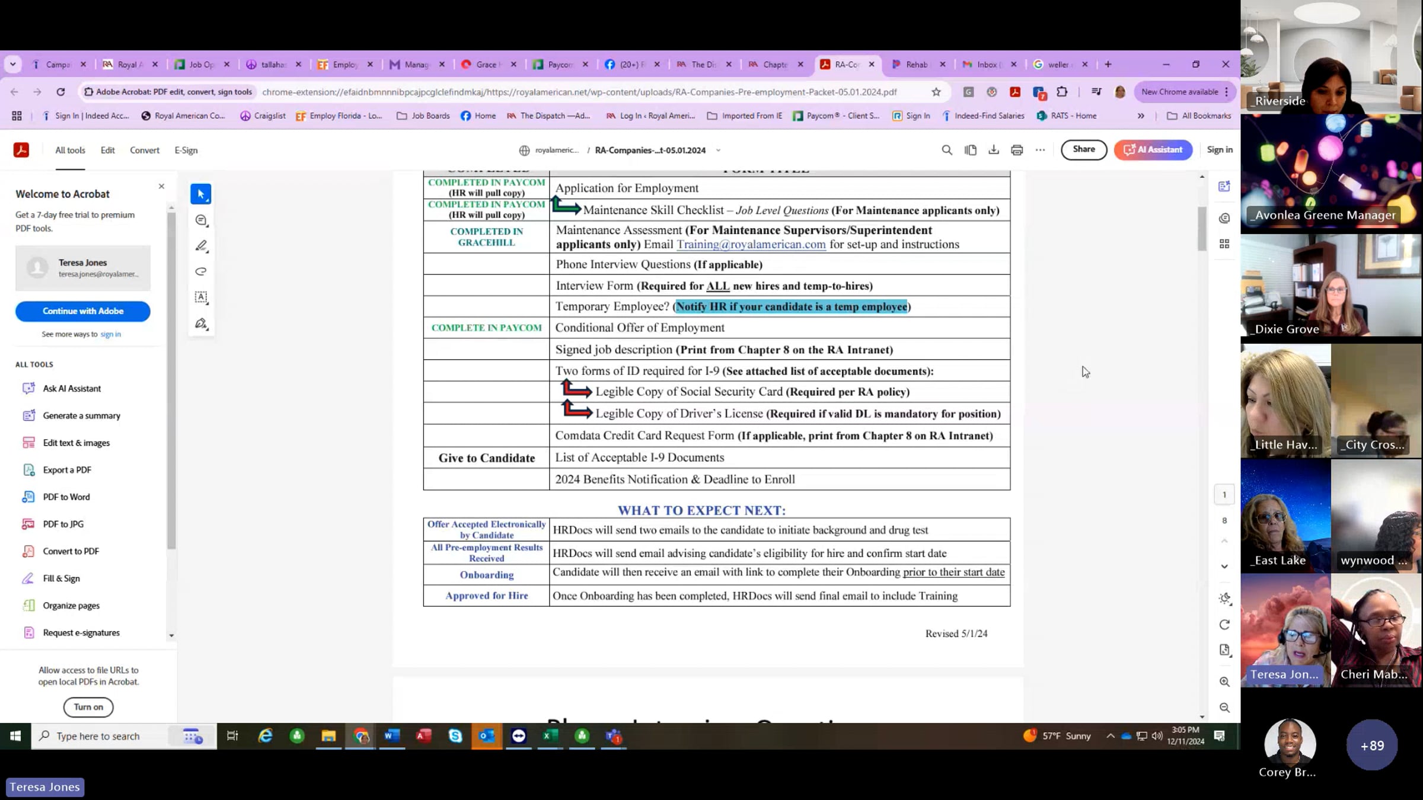This screenshot has width=1423, height=800.
Task: Download the PDF using the download icon
Action: (x=994, y=150)
